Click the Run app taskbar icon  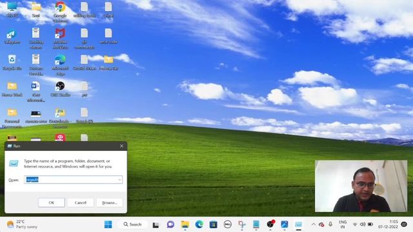click(x=298, y=224)
